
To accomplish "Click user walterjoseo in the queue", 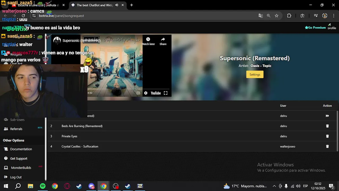I will [288, 146].
